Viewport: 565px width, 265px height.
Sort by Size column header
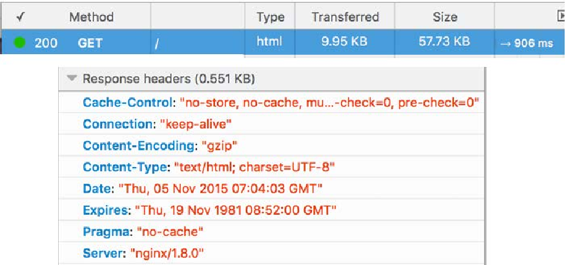point(444,17)
